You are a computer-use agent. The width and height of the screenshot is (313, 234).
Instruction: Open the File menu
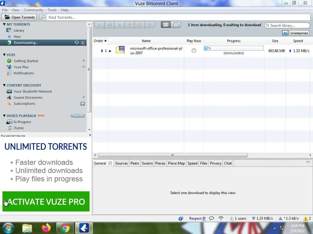click(5, 10)
